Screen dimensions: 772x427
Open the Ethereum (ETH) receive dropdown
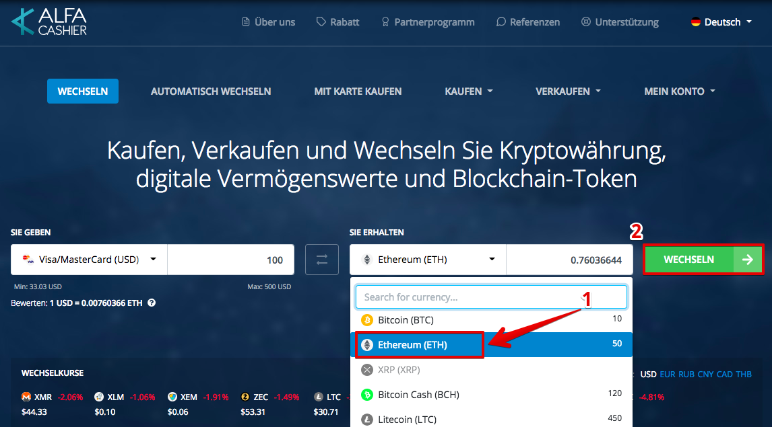428,260
